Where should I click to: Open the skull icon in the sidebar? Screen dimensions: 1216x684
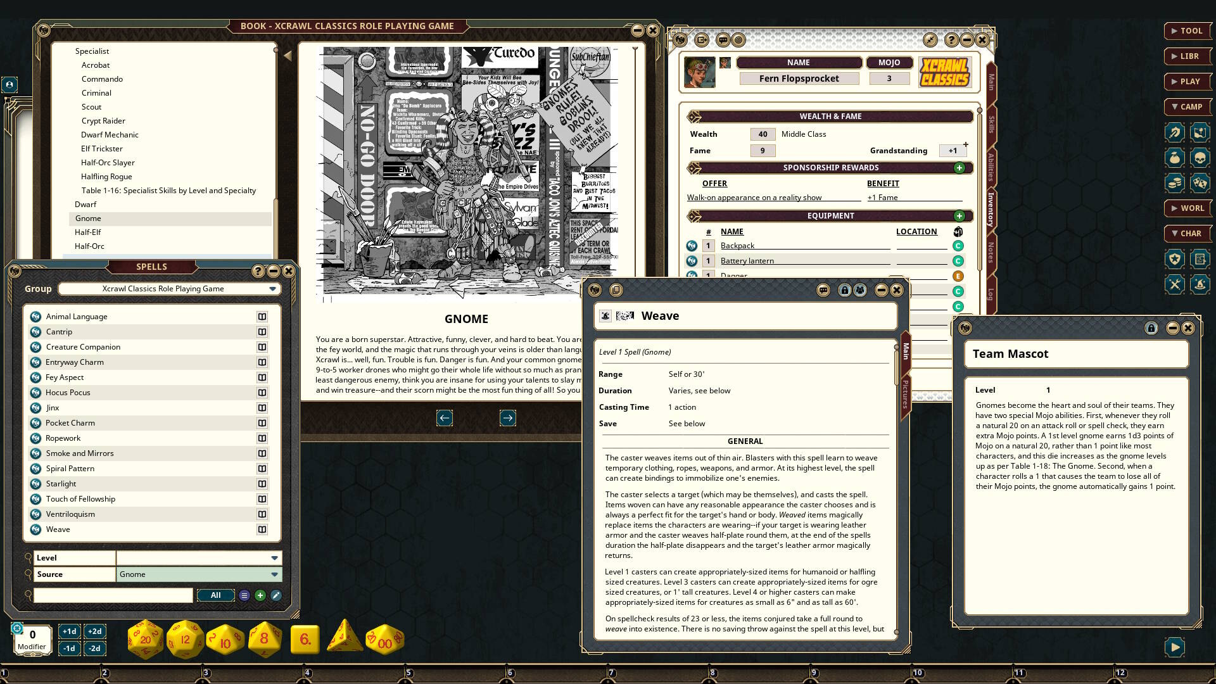1201,158
